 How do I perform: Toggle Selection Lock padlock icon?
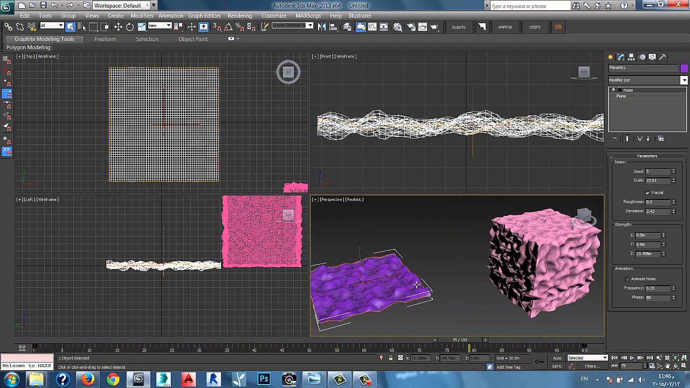coord(391,358)
